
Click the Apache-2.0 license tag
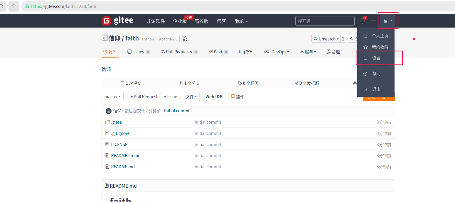(168, 39)
